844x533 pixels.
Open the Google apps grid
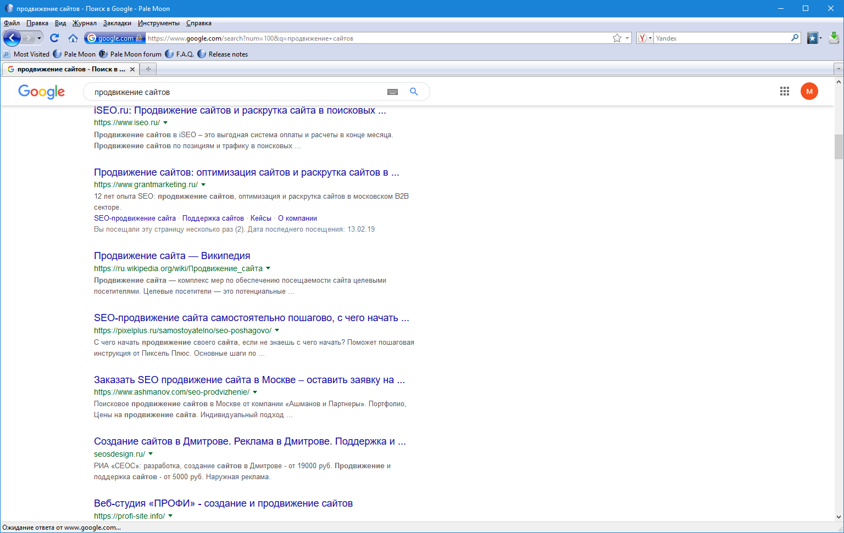[785, 92]
